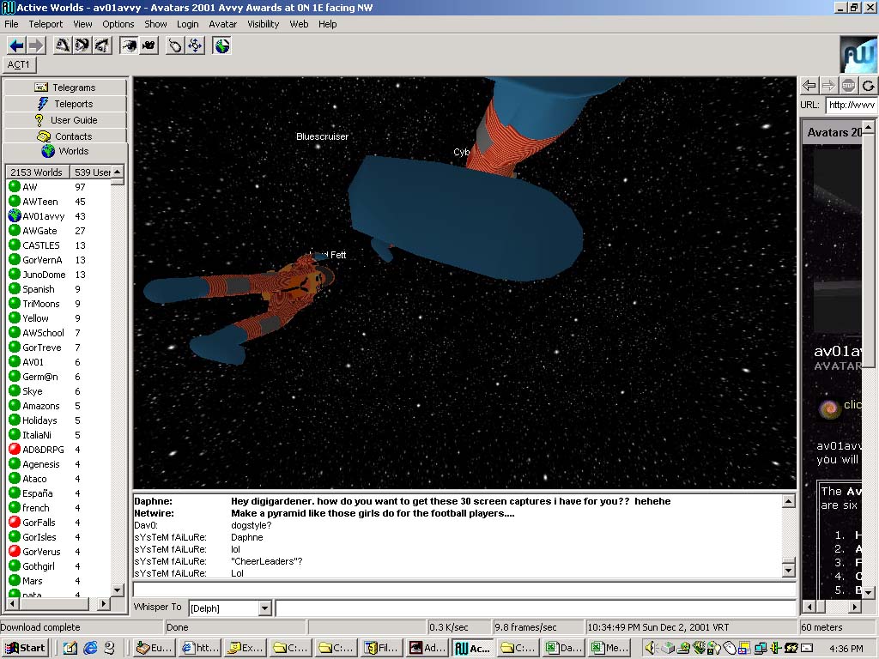Click the globe web window icon
879x659 pixels.
tap(222, 45)
